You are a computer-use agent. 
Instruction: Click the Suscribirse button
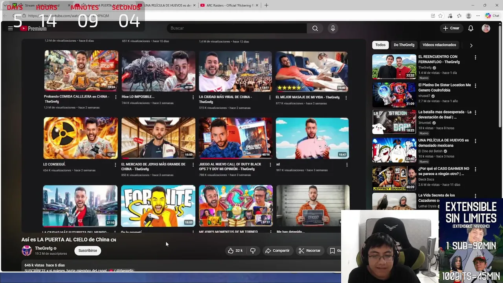tap(88, 250)
